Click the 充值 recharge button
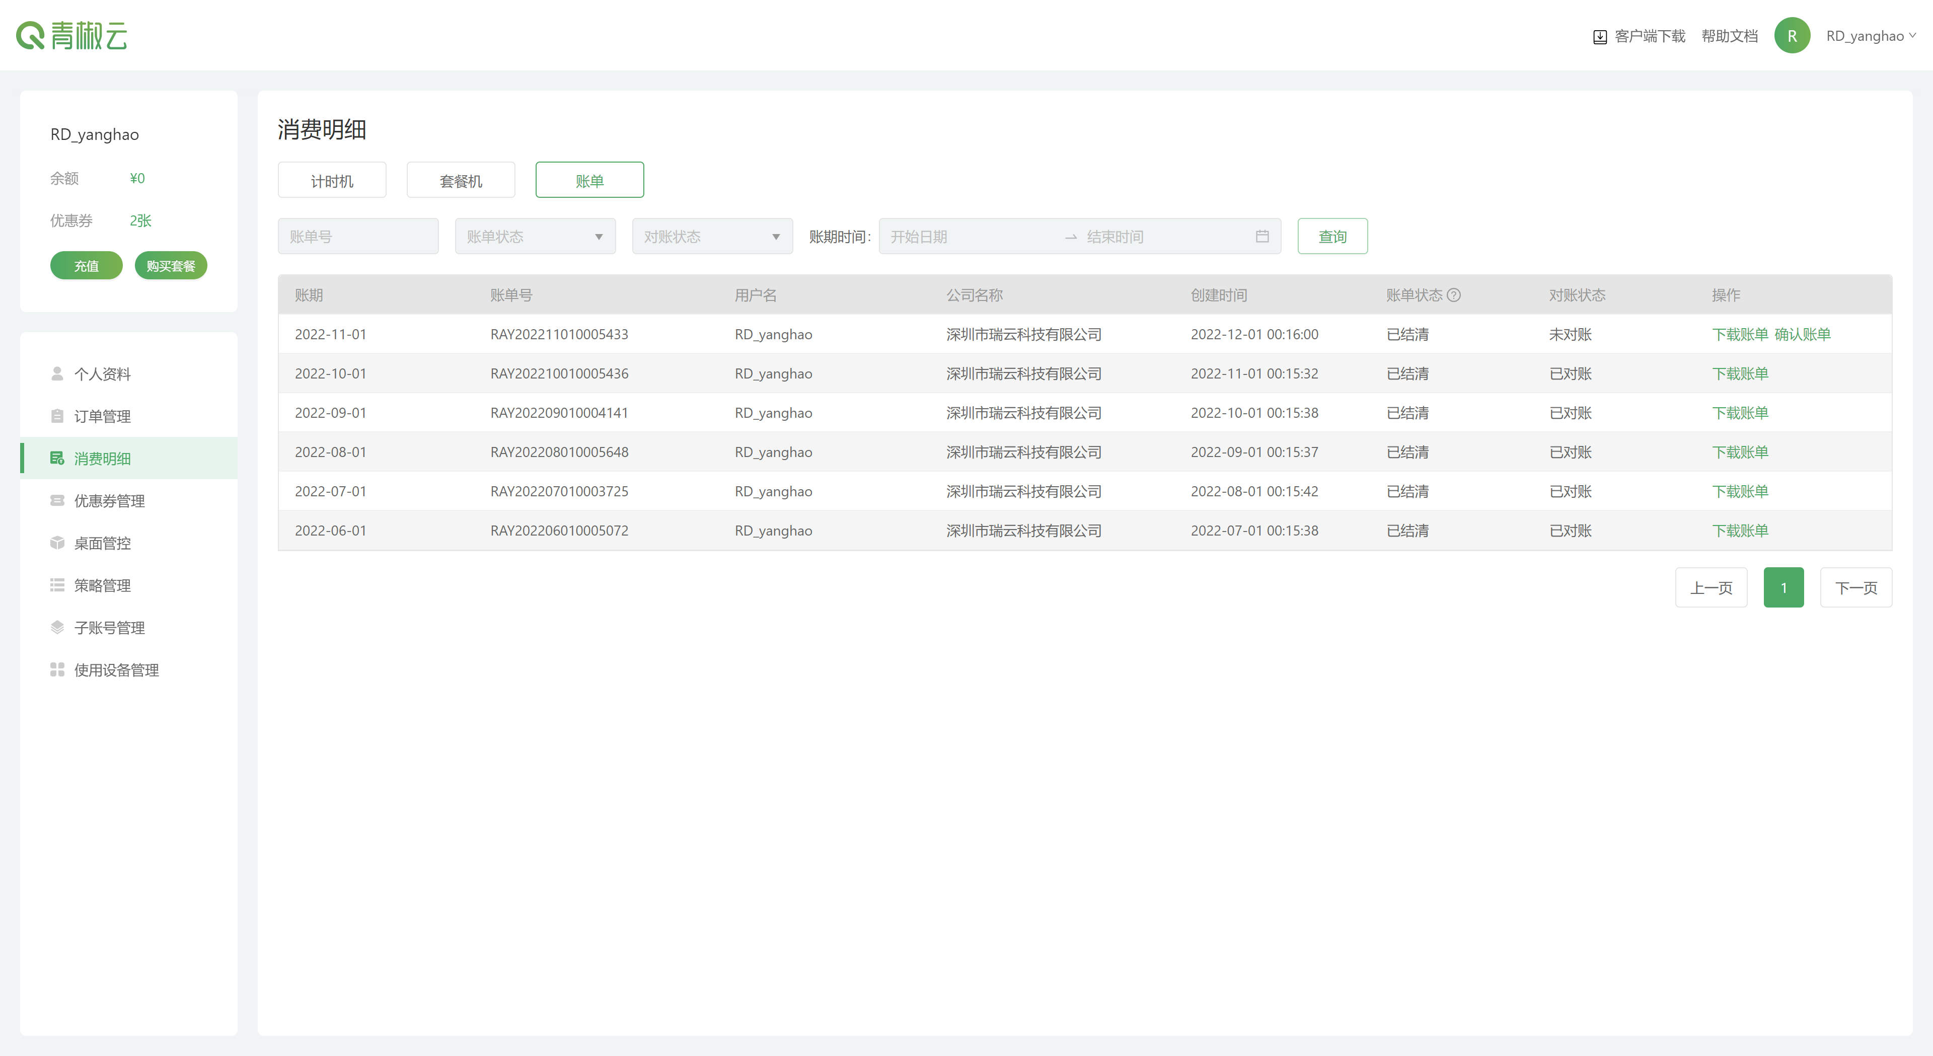The image size is (1933, 1056). point(86,266)
